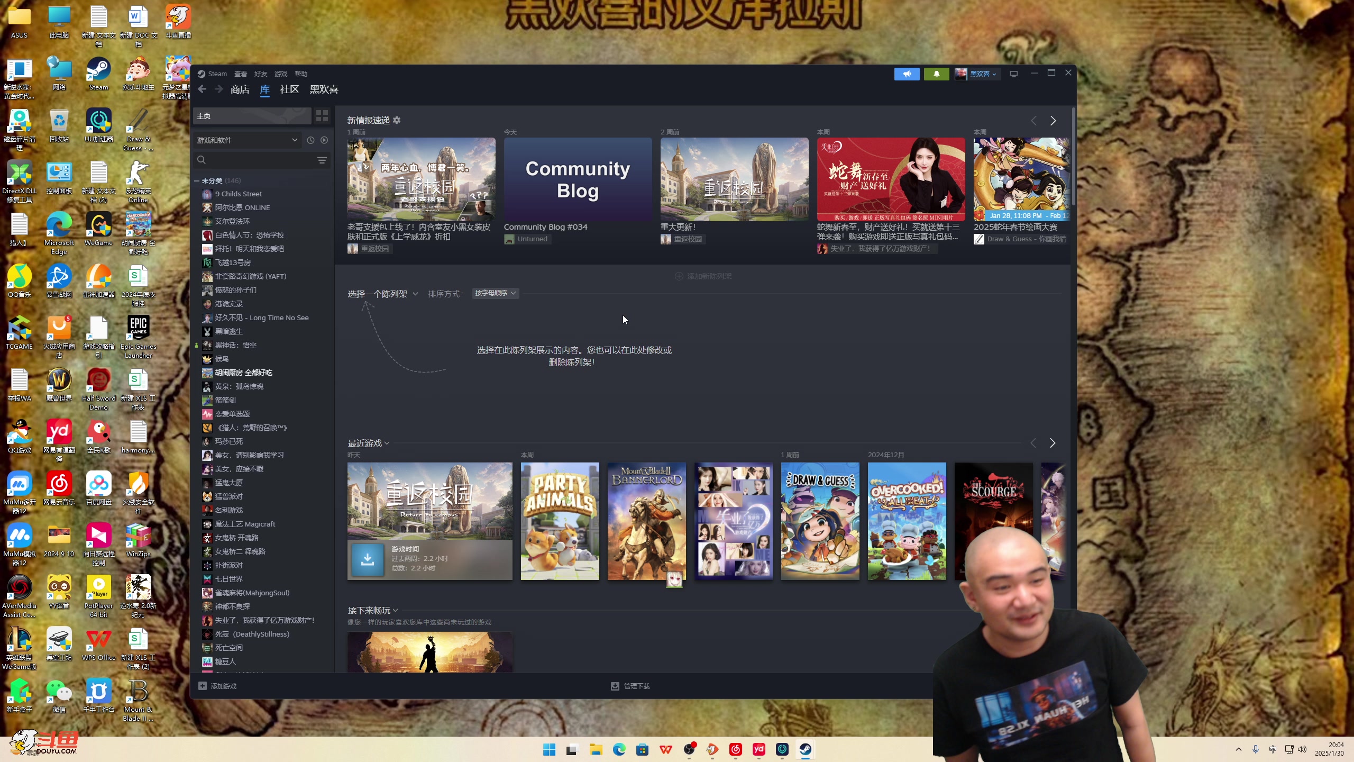Open Steam desktop shortcut

[98, 74]
